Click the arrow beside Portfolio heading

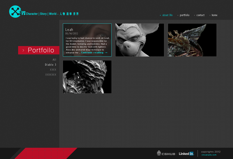[23, 50]
